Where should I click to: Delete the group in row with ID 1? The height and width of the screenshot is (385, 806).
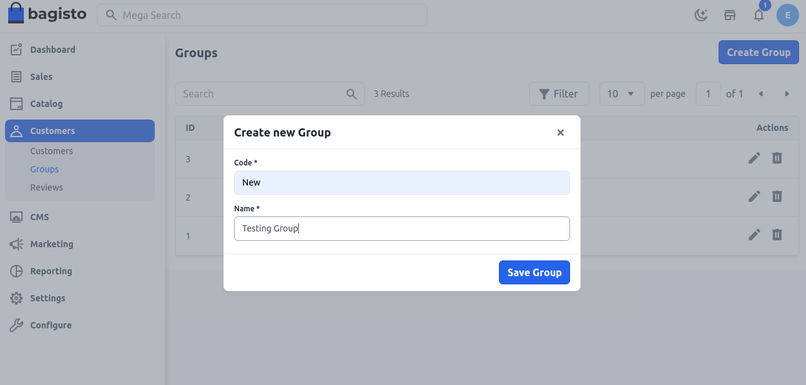click(x=777, y=235)
